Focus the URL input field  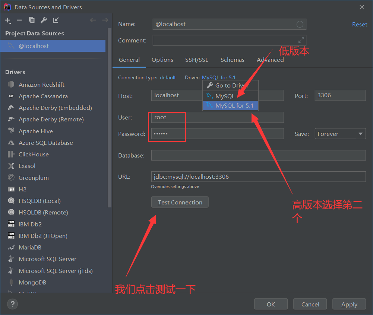point(258,176)
